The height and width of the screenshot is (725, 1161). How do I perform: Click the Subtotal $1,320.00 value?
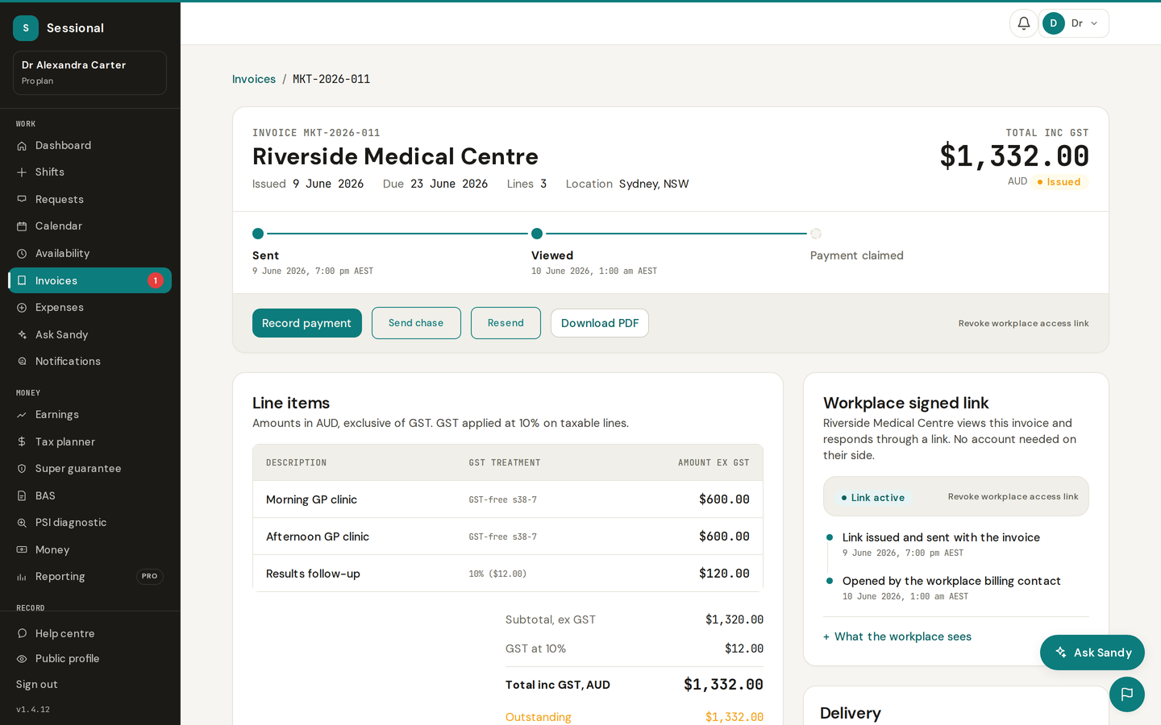tap(734, 619)
